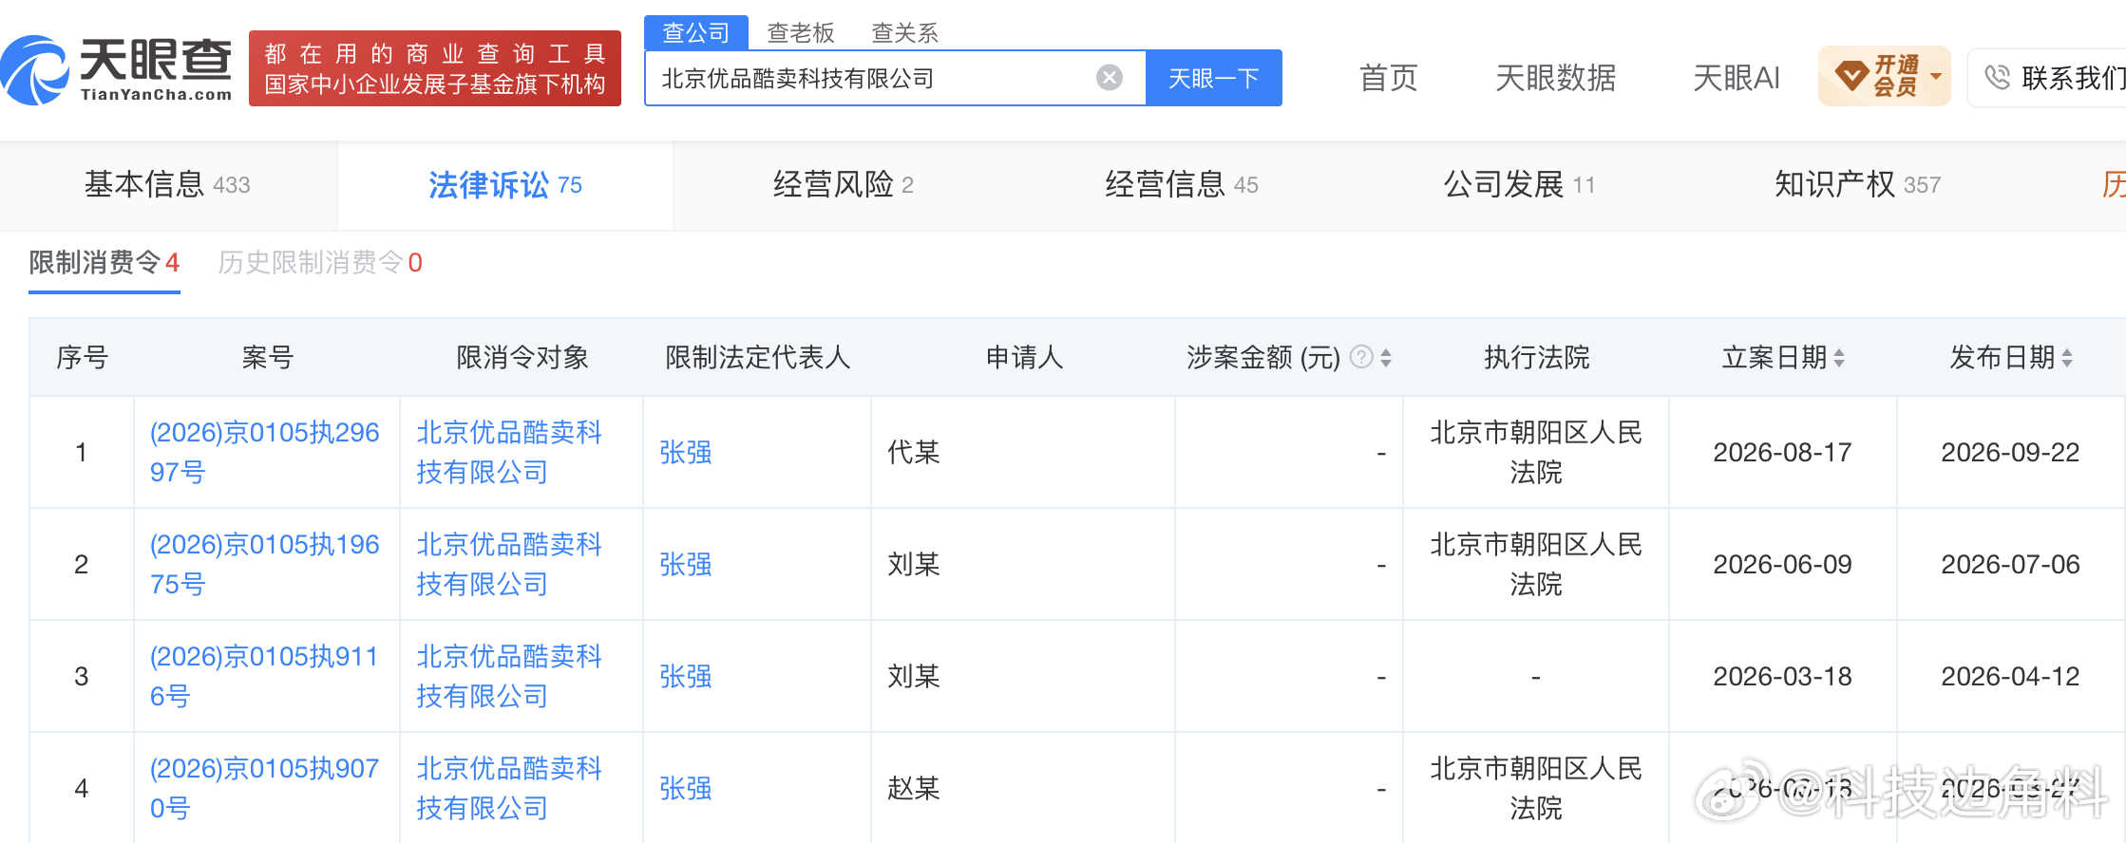Click the help icon next to 涉案金额
Image resolution: width=2126 pixels, height=843 pixels.
tap(1361, 357)
